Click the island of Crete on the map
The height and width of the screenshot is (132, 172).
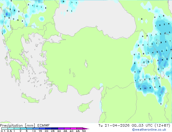pyautogui.click(x=30, y=98)
